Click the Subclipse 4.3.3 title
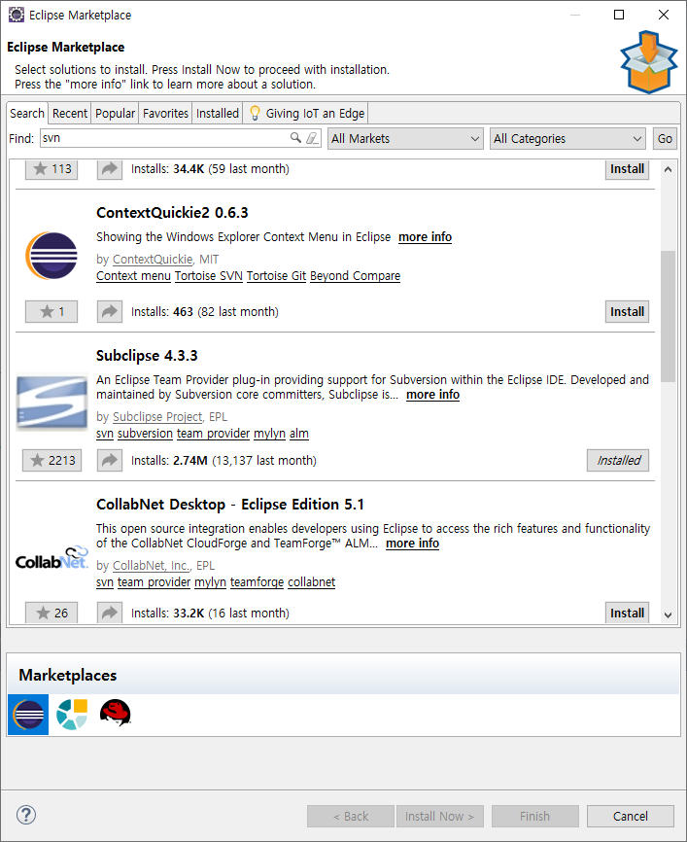The height and width of the screenshot is (842, 687). pyautogui.click(x=147, y=356)
